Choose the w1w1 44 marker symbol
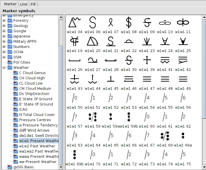This screenshot has height=170, width=206. pyautogui.click(x=92, y=79)
